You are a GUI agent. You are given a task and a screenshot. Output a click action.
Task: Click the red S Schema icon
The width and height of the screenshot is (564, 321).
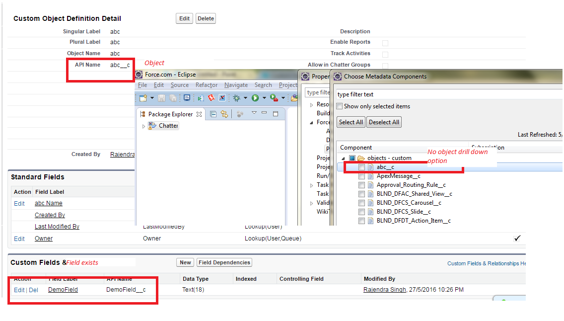click(x=211, y=98)
